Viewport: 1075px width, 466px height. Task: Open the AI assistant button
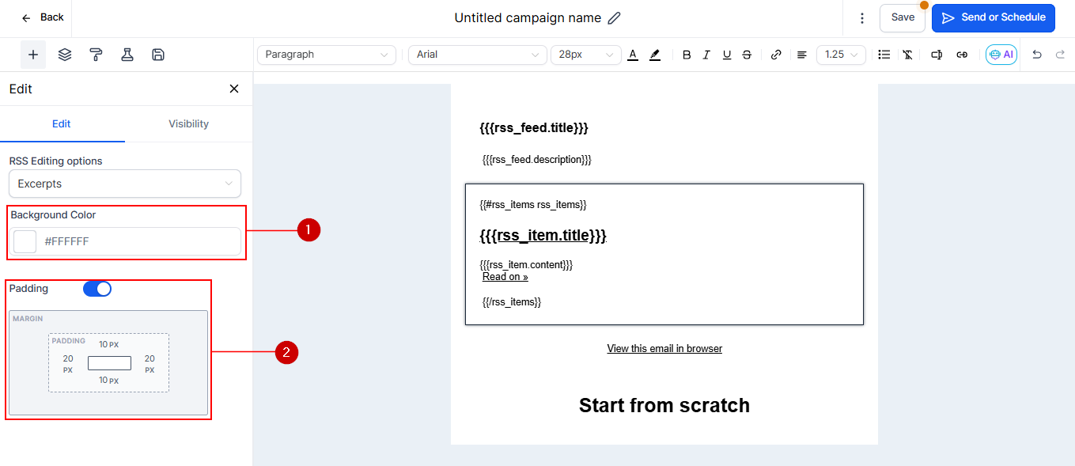pyautogui.click(x=1001, y=55)
